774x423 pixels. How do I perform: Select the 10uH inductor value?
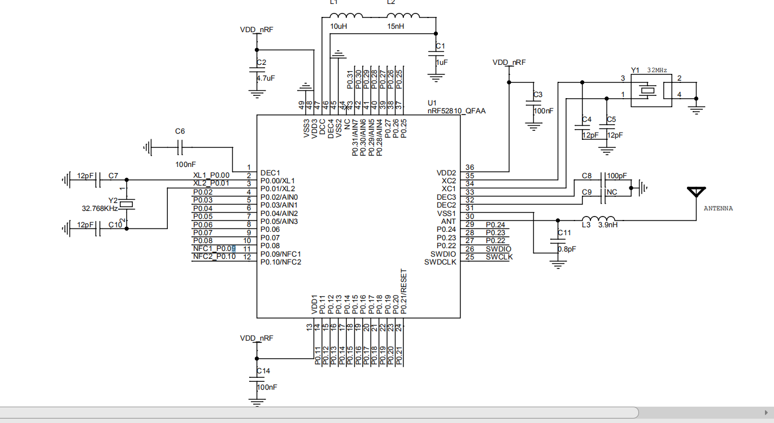coord(338,27)
